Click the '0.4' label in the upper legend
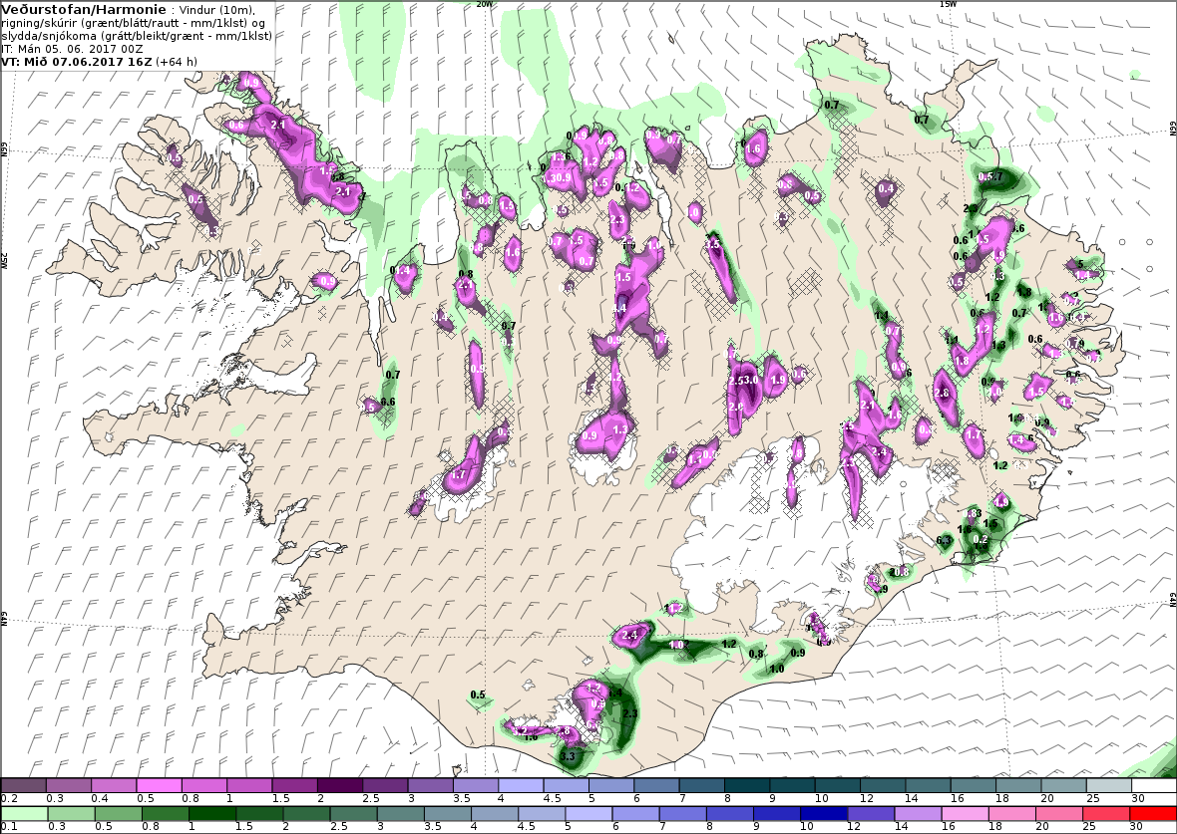This screenshot has height=834, width=1177. pyautogui.click(x=100, y=799)
